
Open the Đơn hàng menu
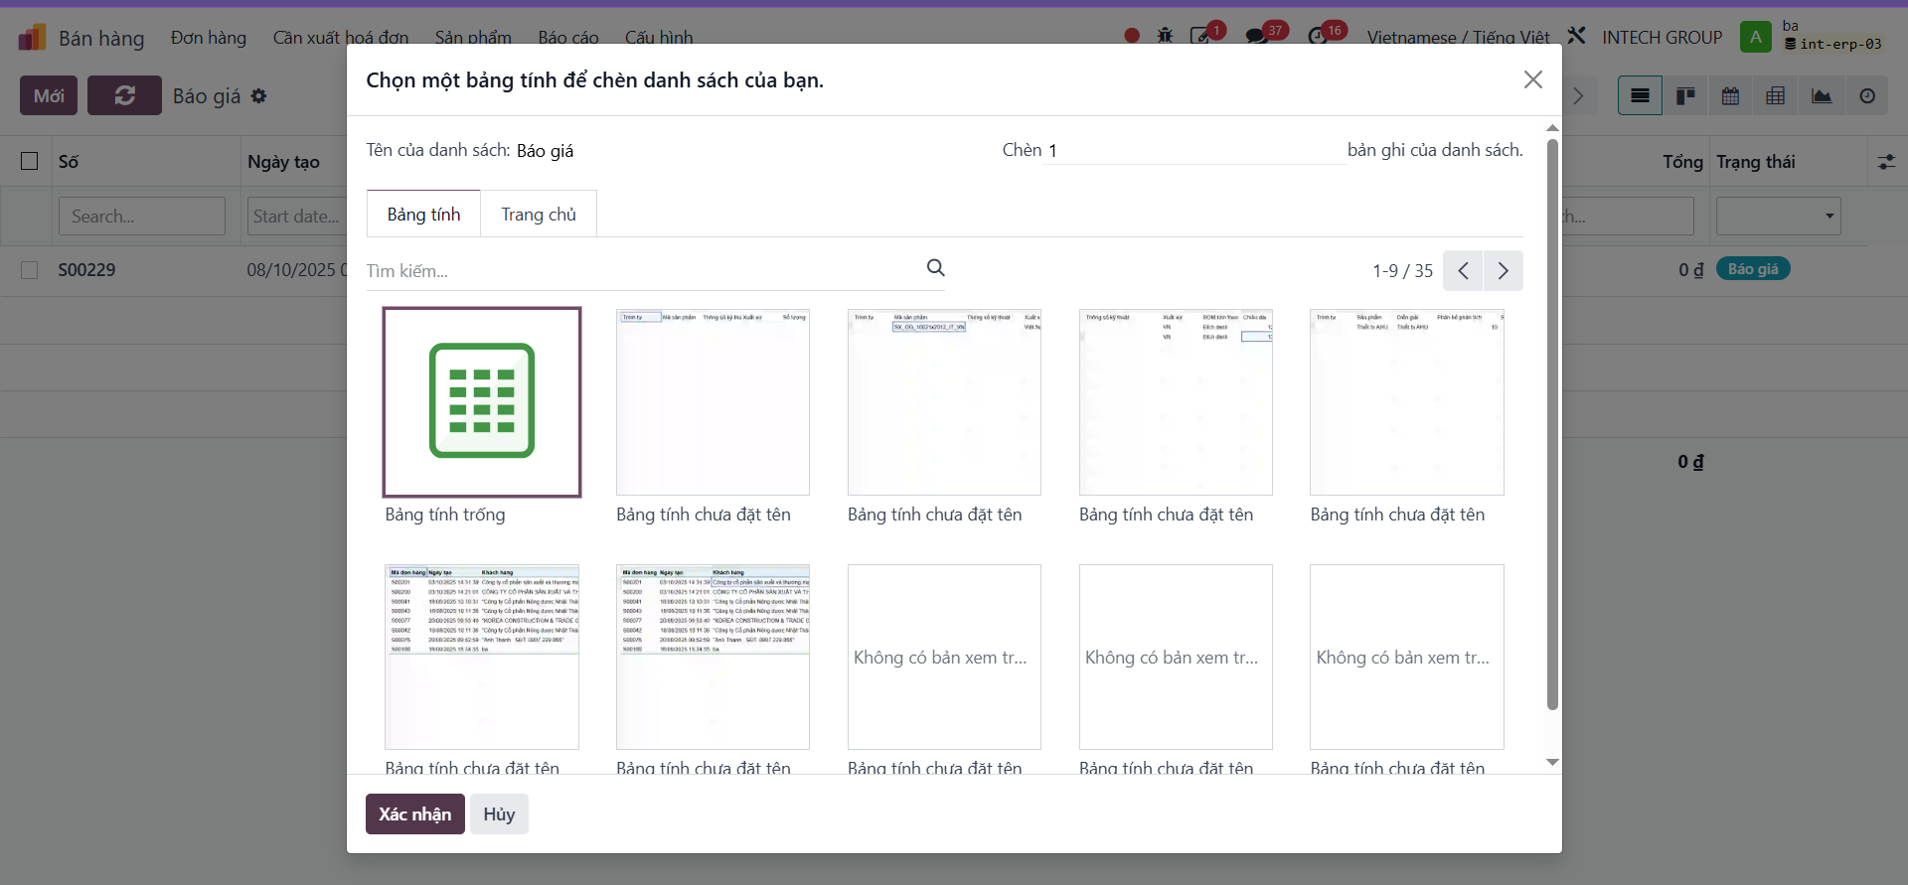click(209, 37)
